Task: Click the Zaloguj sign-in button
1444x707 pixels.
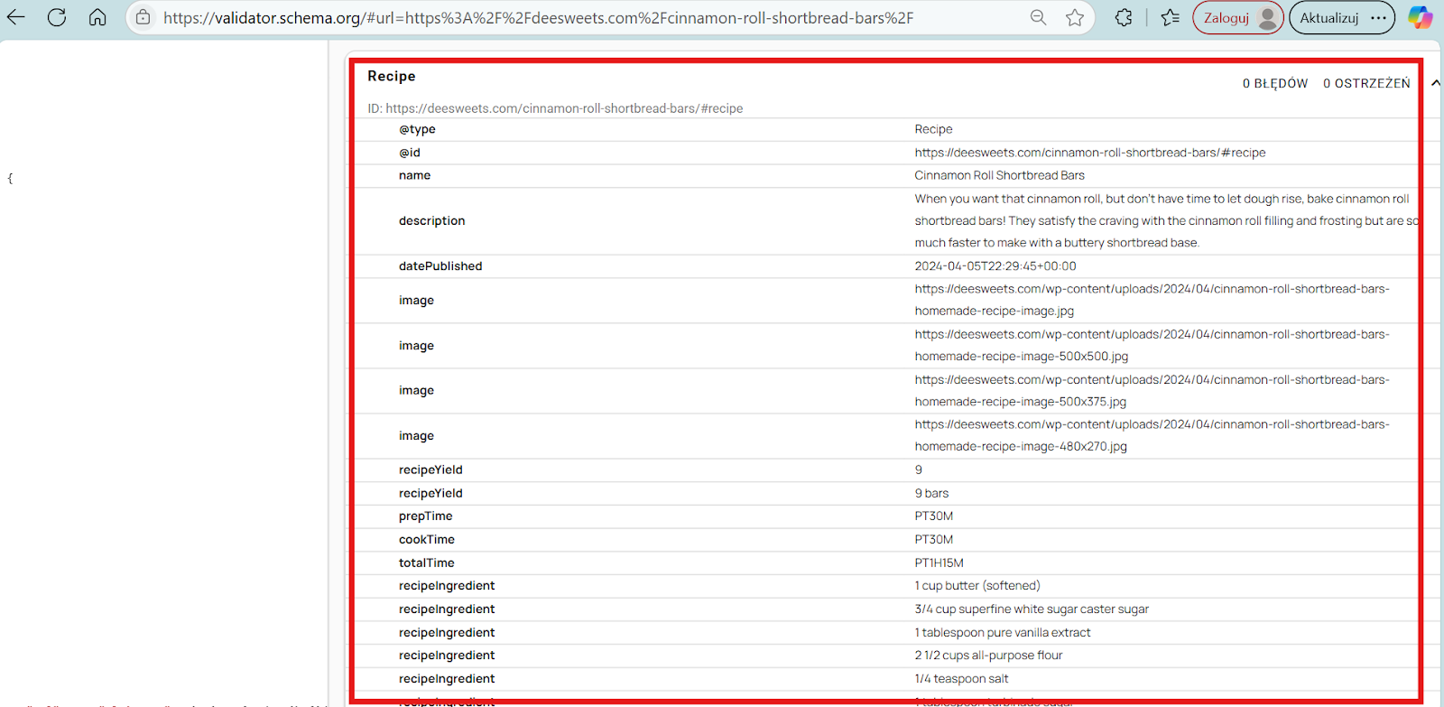Action: (1237, 17)
